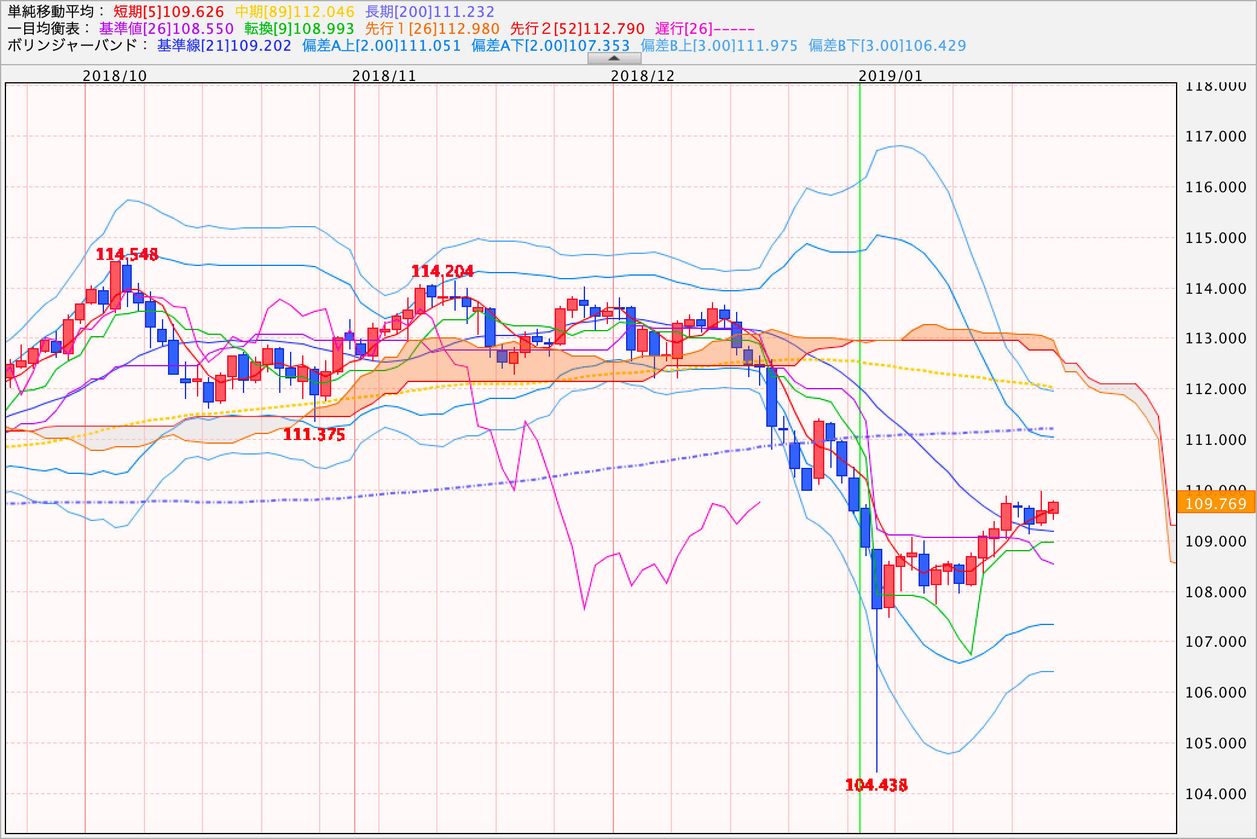Image resolution: width=1257 pixels, height=839 pixels.
Task: Click the 115.000 price axis label
Action: tap(1216, 238)
